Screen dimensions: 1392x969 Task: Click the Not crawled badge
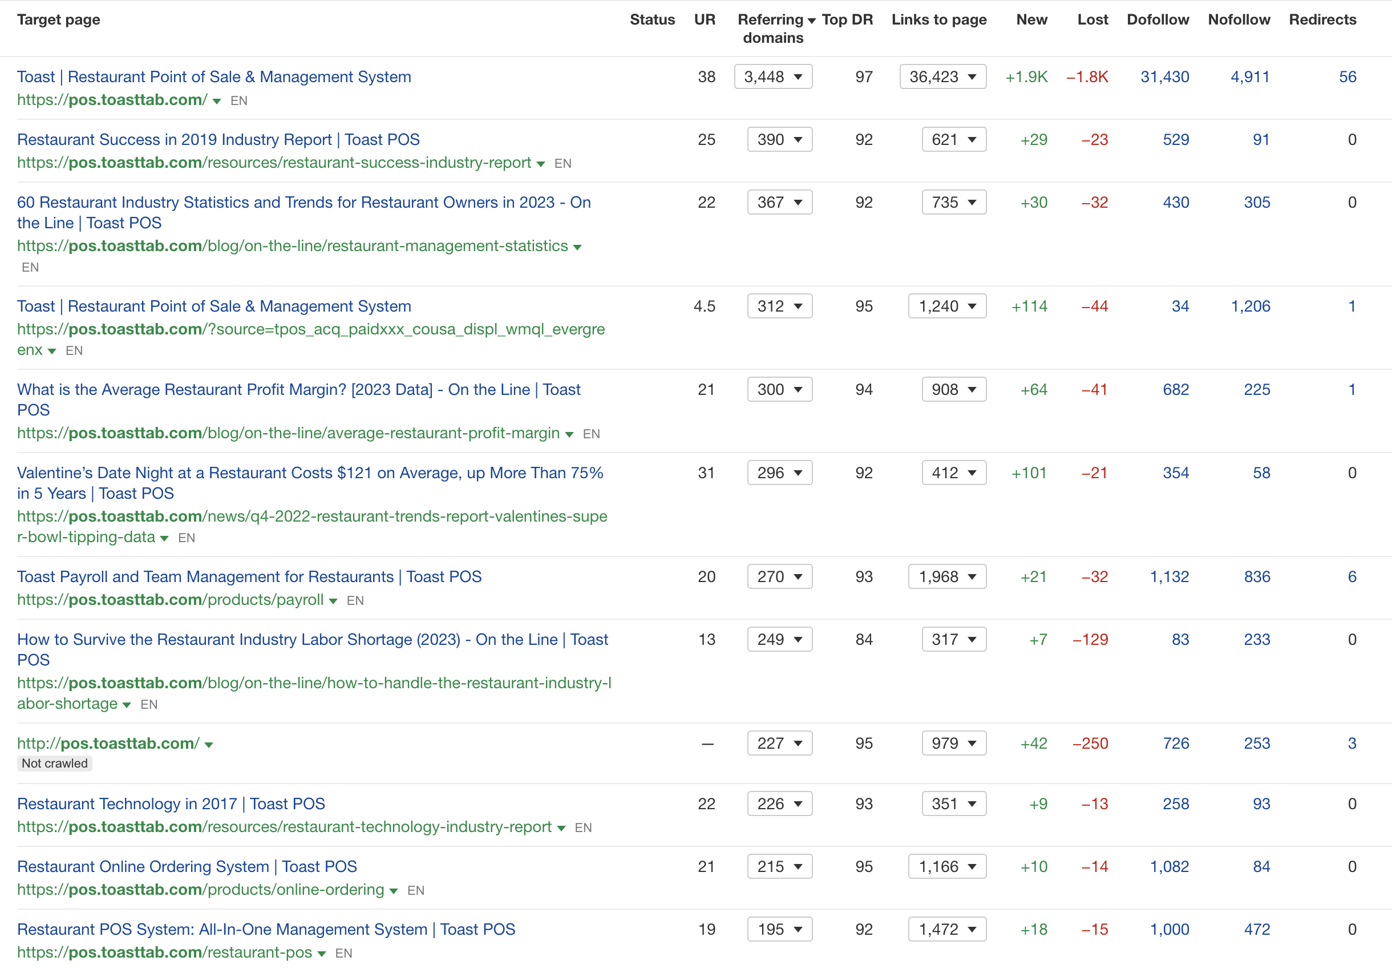54,764
